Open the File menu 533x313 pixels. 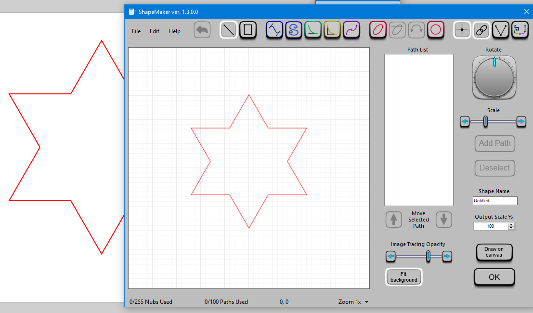[x=136, y=31]
